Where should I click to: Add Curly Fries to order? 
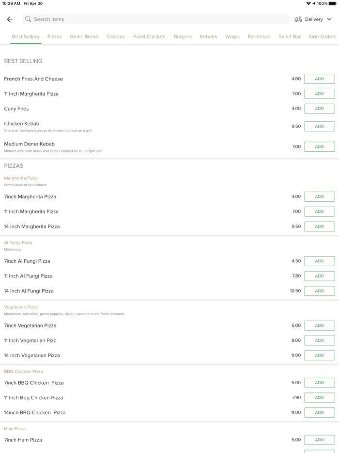point(319,109)
